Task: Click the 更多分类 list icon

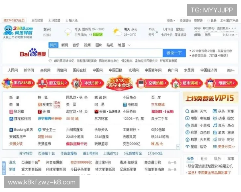Action: point(215,146)
